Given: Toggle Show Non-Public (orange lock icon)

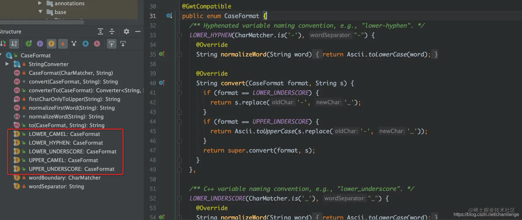Looking at the screenshot, I should click(x=63, y=44).
